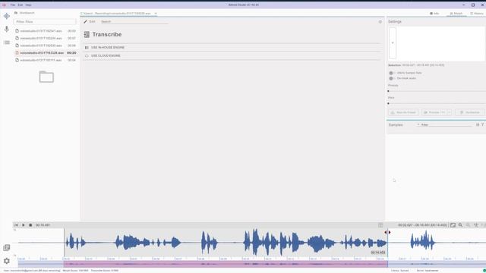This screenshot has height=273, width=486.
Task: Switch to the History tab
Action: [x=477, y=14]
